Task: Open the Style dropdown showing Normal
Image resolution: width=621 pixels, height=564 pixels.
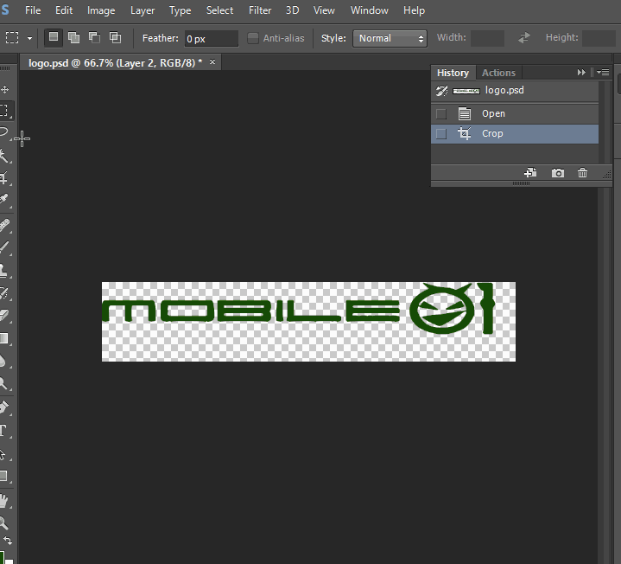Action: click(390, 38)
